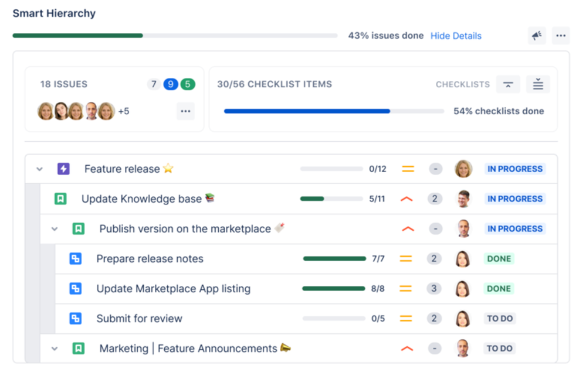The height and width of the screenshot is (369, 586).
Task: Click the grey 7 to-do issues badge
Action: pos(154,84)
